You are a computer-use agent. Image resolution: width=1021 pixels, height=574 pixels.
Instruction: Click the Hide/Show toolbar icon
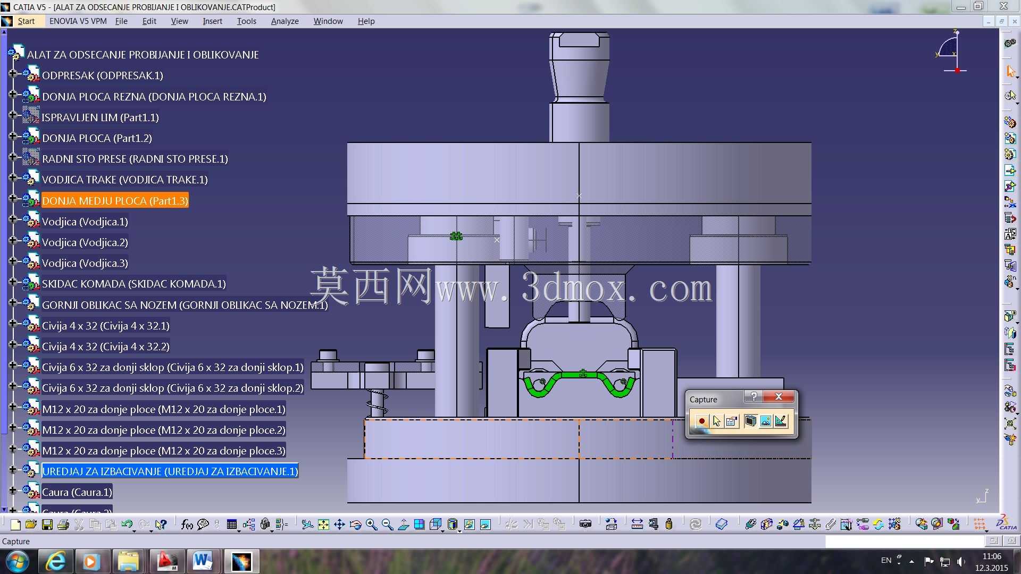[x=469, y=525]
